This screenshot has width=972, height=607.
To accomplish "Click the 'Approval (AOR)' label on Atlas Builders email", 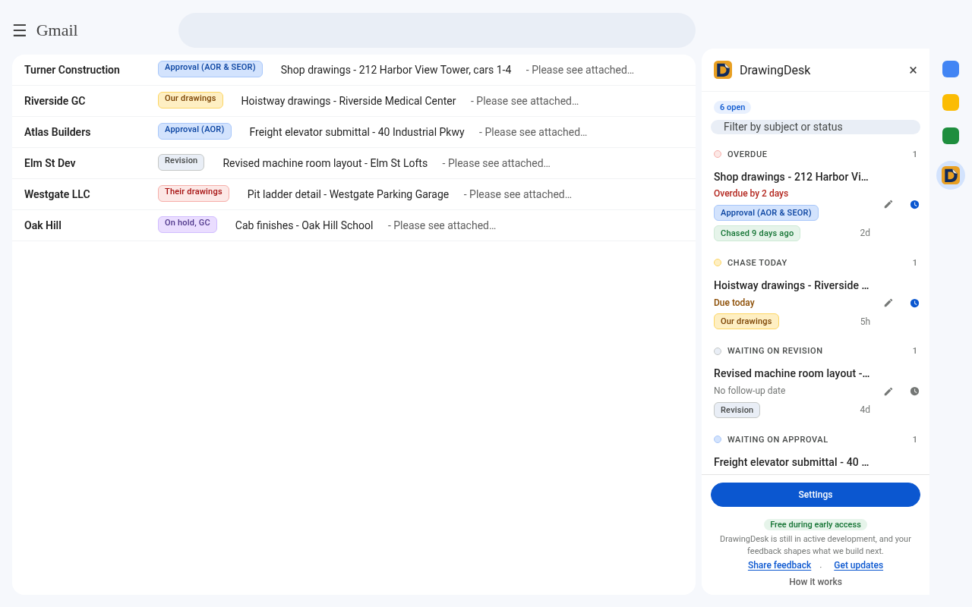I will (x=194, y=131).
